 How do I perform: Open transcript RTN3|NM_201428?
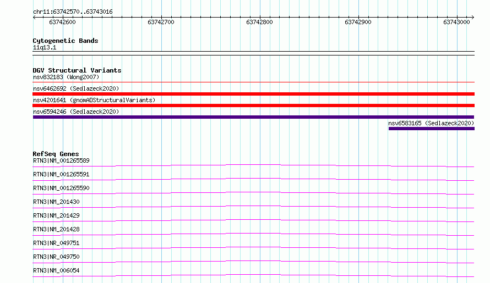(56, 229)
